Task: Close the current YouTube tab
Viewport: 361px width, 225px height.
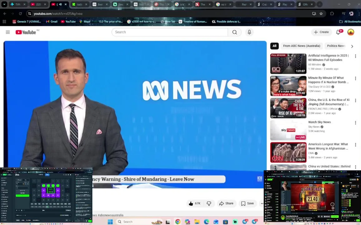Action: [66, 4]
